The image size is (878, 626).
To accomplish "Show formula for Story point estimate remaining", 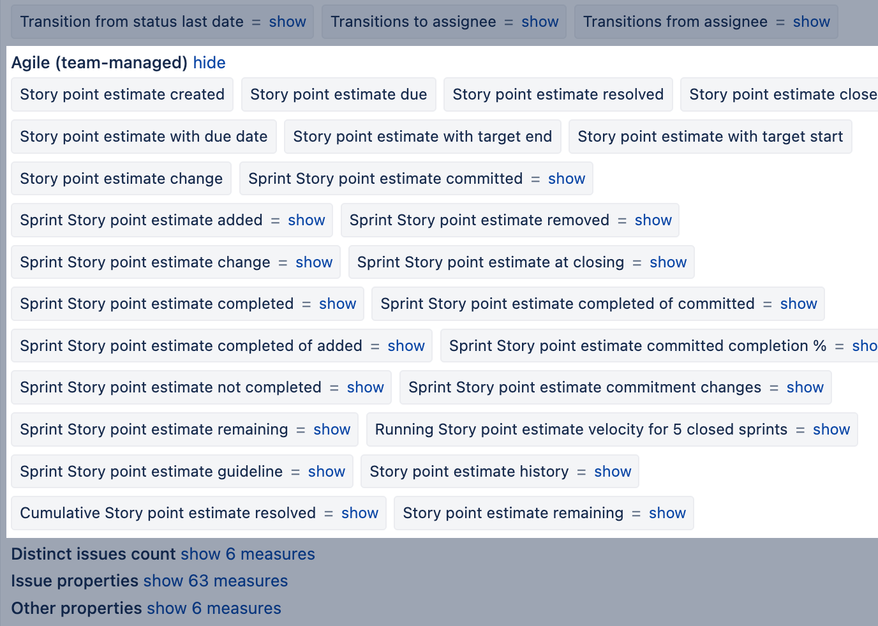I will coord(667,513).
